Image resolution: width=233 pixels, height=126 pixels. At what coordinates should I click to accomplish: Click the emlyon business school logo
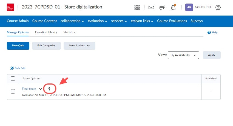click(10, 7)
